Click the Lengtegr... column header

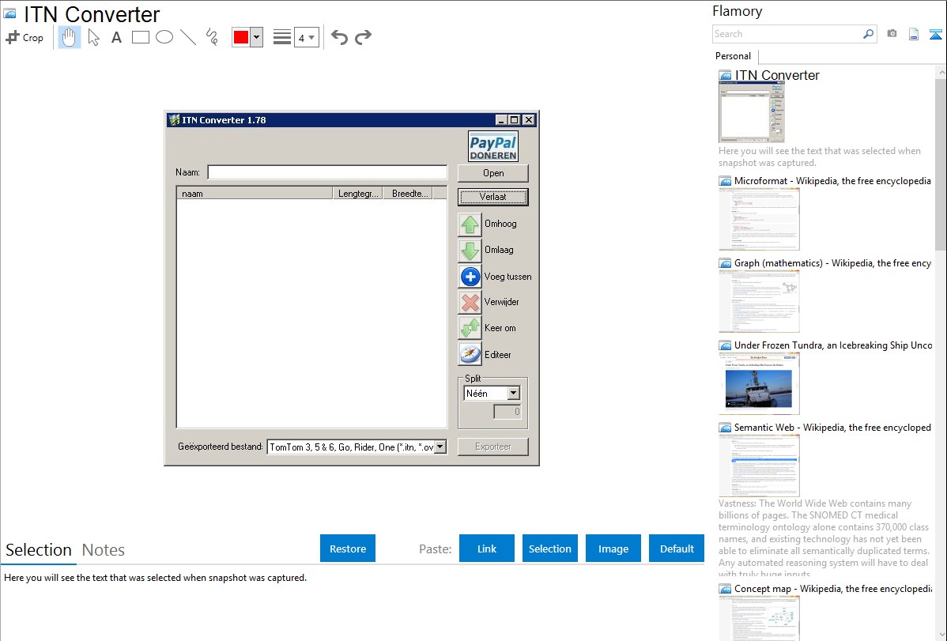[x=357, y=194]
